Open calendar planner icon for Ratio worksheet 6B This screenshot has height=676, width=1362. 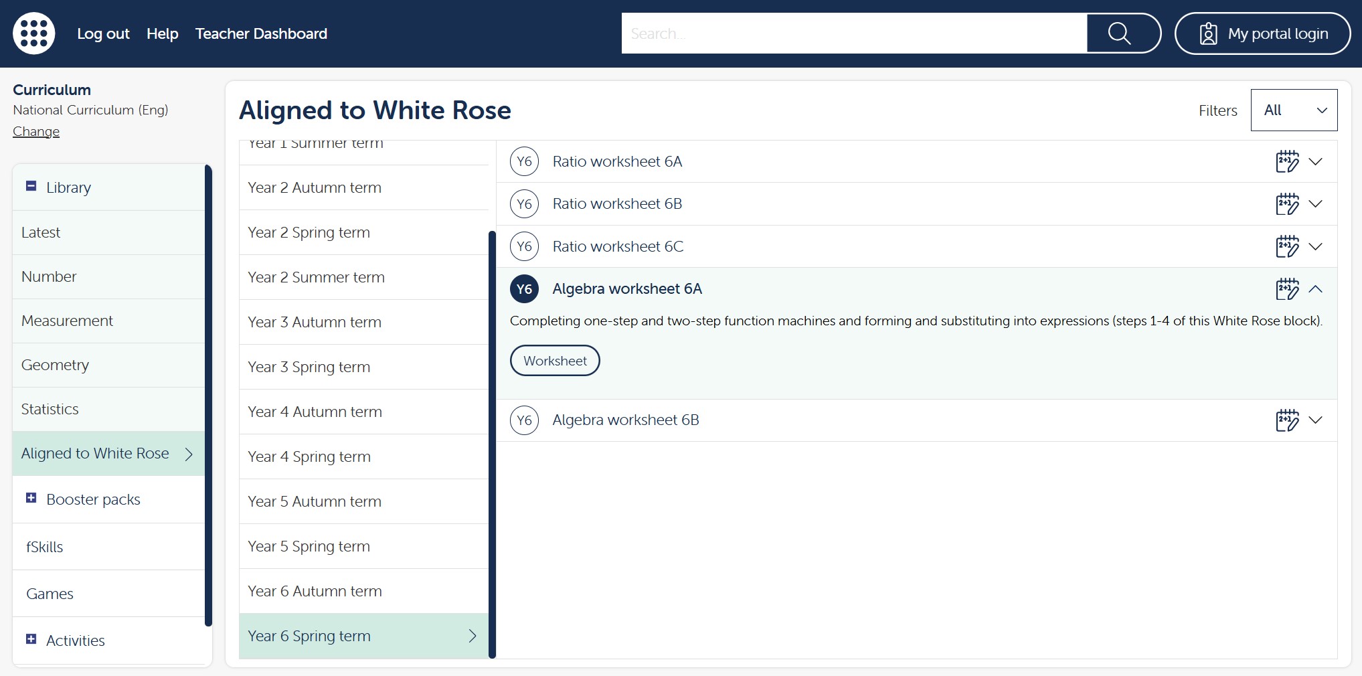pyautogui.click(x=1286, y=203)
